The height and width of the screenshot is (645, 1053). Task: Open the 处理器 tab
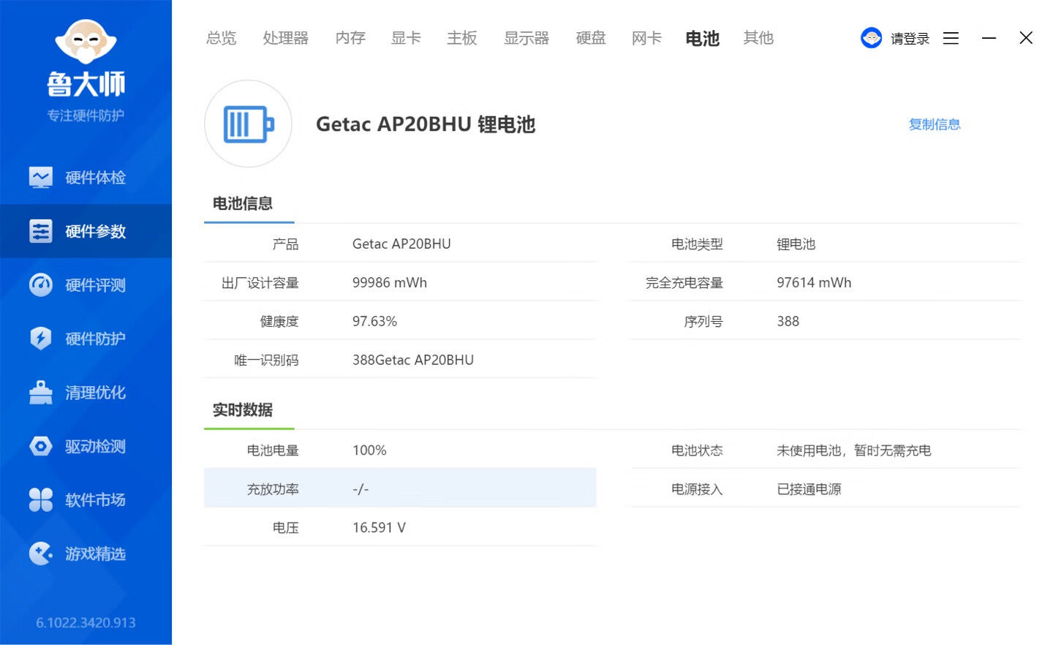[x=285, y=38]
